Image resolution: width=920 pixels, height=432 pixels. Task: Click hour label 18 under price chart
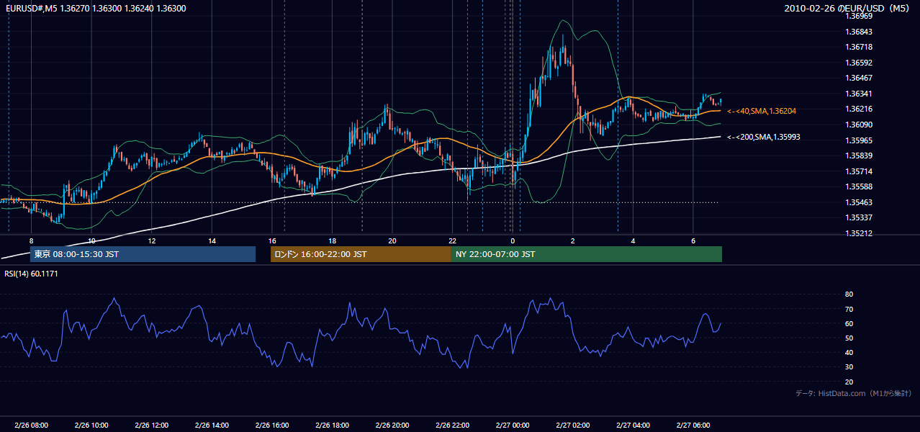pyautogui.click(x=332, y=240)
